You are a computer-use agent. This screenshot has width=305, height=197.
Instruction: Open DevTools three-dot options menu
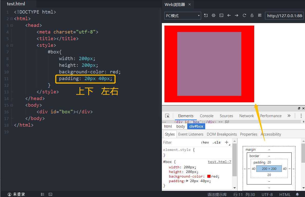point(301,116)
